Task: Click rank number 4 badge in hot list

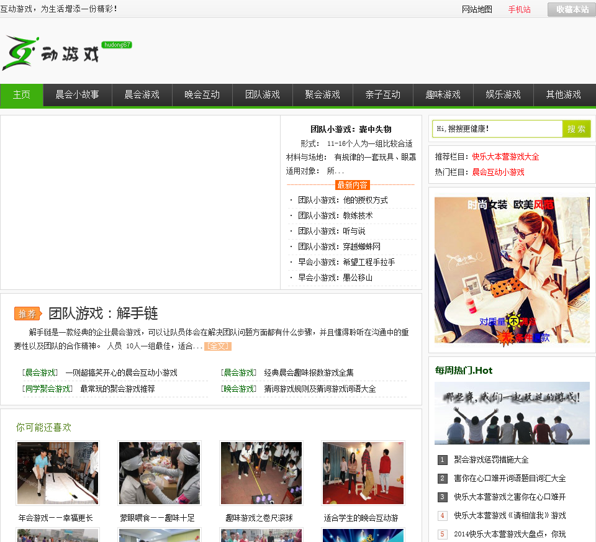Action: 442,516
